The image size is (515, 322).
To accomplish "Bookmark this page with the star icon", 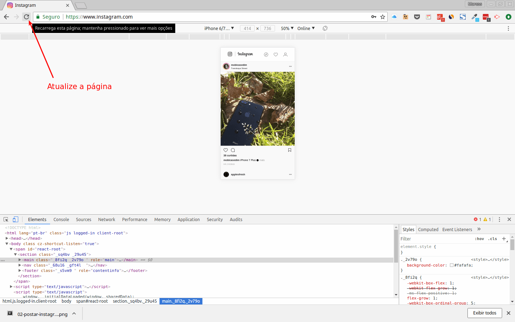I will [383, 17].
